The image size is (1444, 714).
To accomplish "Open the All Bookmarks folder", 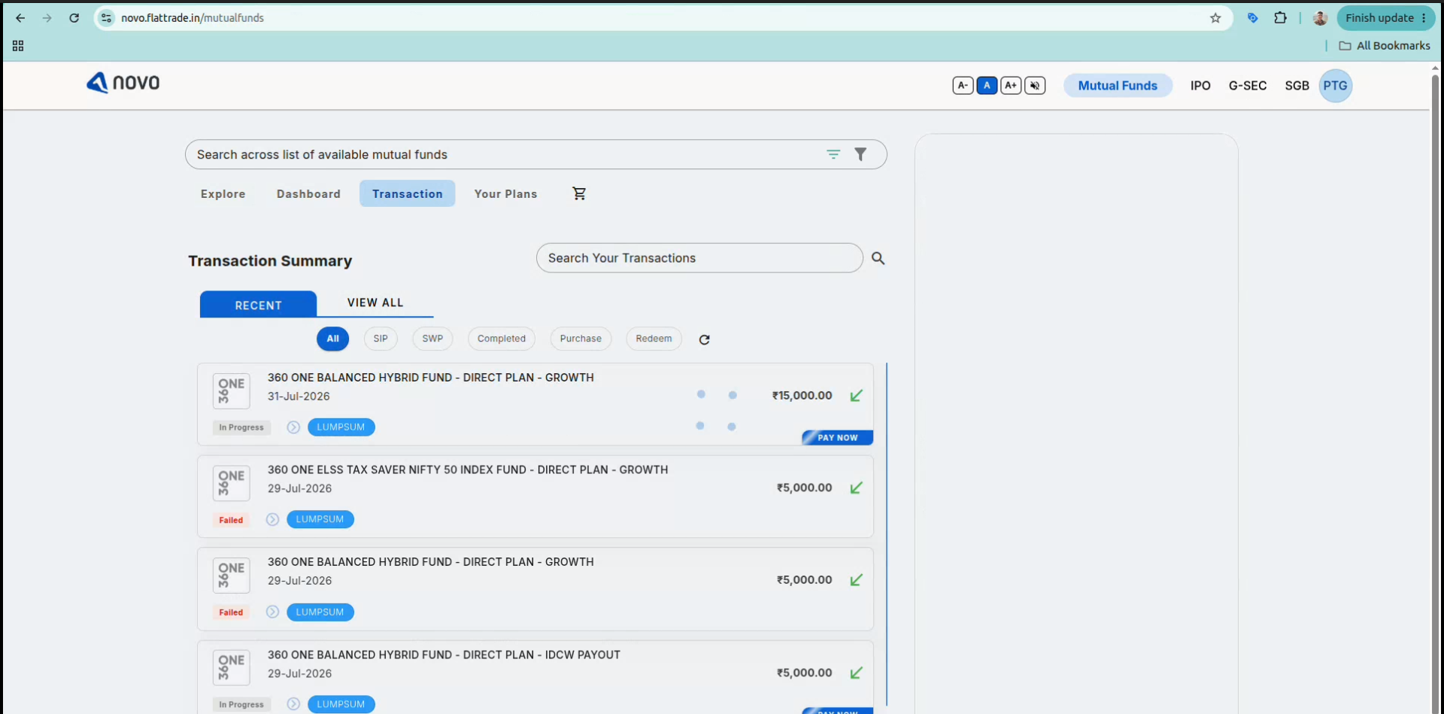I will (1385, 46).
